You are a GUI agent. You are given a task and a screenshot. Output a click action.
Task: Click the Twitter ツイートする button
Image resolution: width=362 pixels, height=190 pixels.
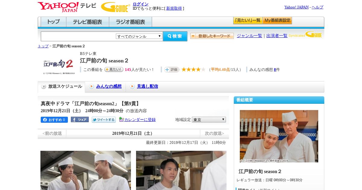tap(104, 120)
